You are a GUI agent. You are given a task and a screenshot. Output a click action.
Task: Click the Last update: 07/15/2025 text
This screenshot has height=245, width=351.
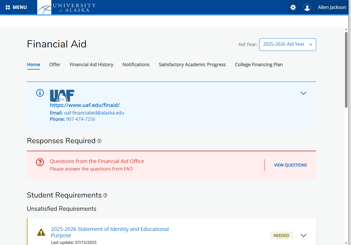74,242
